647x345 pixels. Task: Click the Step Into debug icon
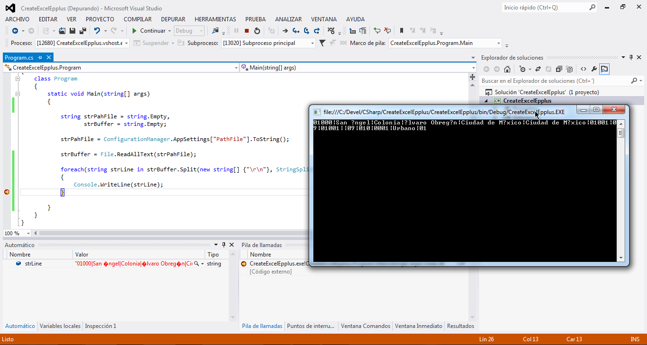[x=296, y=31]
